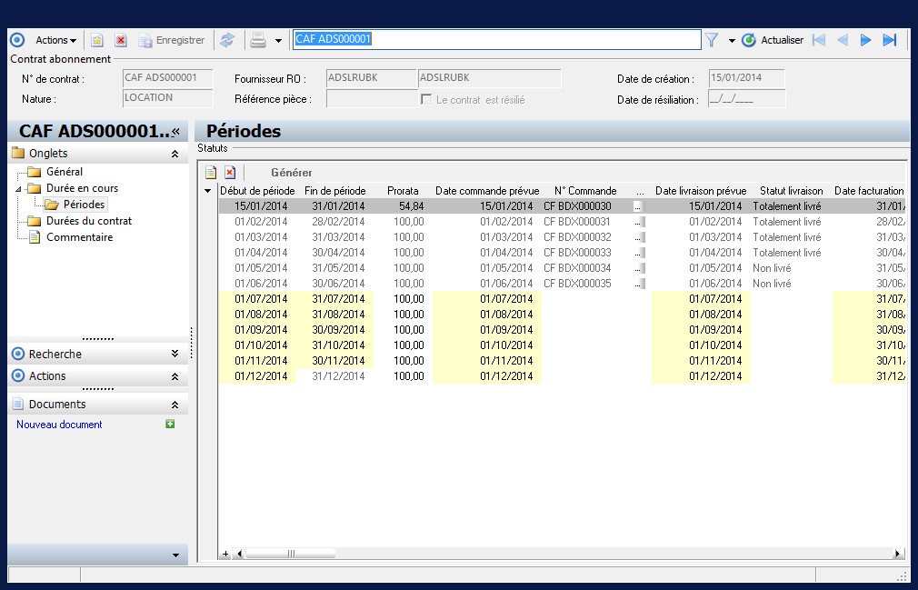Click the printer icon in the toolbar
This screenshot has height=590, width=918.
(x=258, y=40)
